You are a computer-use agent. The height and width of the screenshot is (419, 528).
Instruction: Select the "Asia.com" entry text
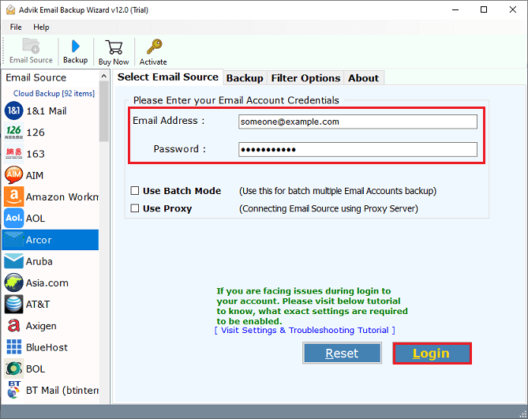click(x=47, y=282)
